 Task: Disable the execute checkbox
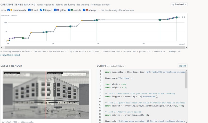[x=69, y=10]
